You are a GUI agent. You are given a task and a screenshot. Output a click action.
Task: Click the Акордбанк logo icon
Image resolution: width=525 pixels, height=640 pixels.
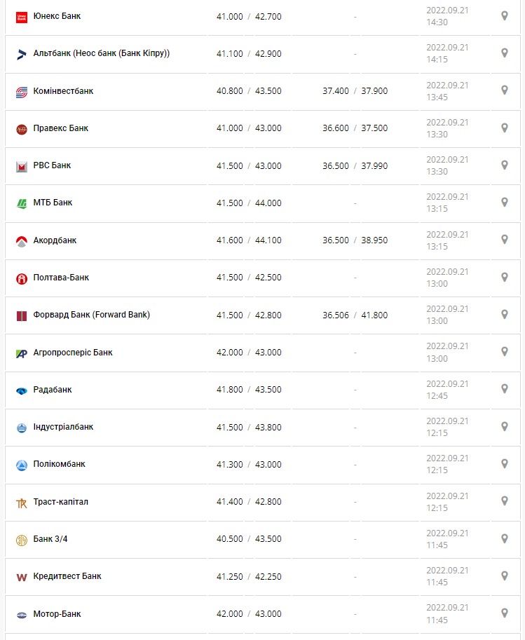[21, 241]
